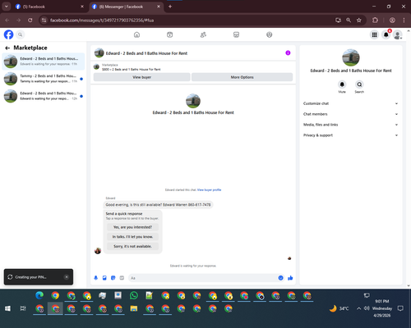The width and height of the screenshot is (411, 328).
Task: Expand the Privacy & support section
Action: pos(350,135)
